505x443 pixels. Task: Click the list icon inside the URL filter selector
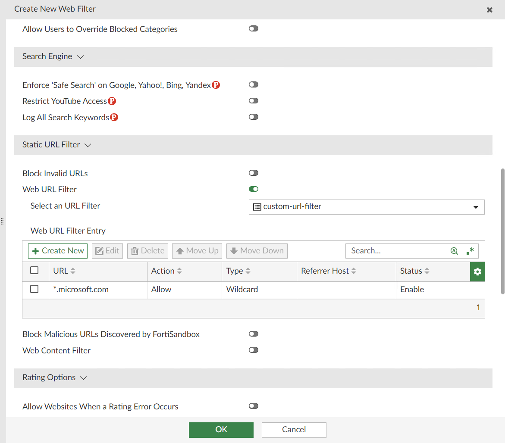pyautogui.click(x=257, y=207)
